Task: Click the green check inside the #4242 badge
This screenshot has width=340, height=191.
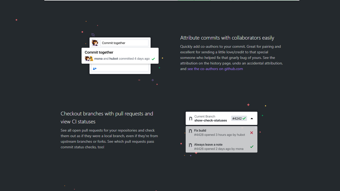Action: [x=244, y=118]
